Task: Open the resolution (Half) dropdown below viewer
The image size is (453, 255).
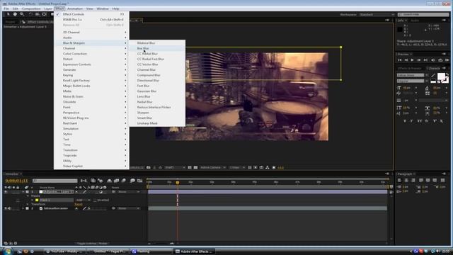Action: 175,167
